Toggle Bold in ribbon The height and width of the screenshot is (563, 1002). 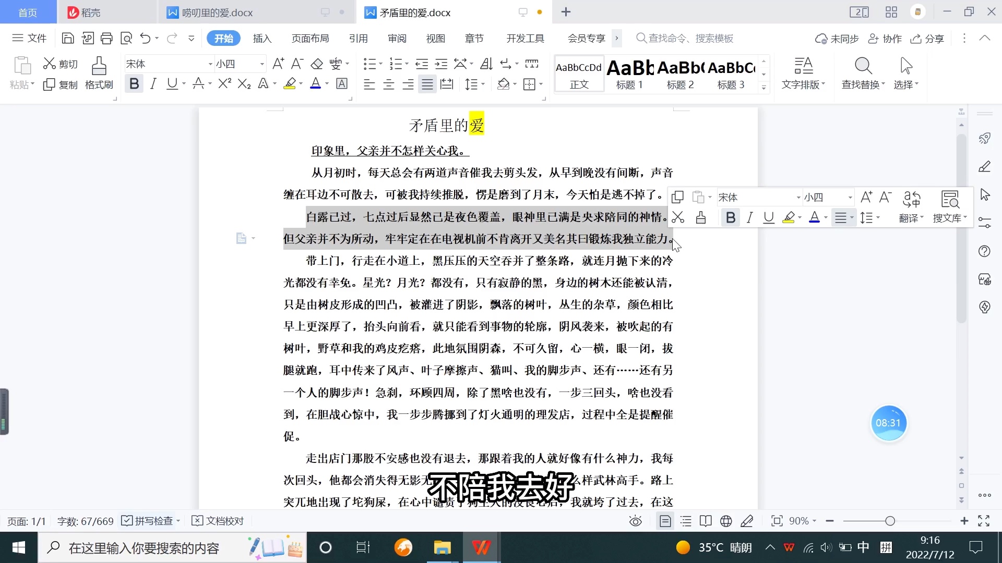click(134, 83)
